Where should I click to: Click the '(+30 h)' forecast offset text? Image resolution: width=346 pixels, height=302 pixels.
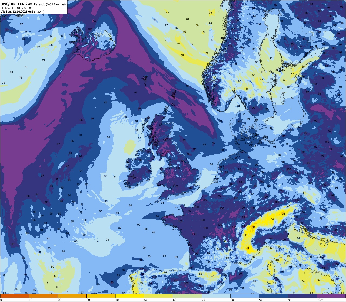(x=39, y=12)
